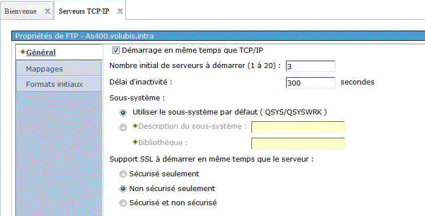Choose the Description du sous-système radio option

pos(123,127)
